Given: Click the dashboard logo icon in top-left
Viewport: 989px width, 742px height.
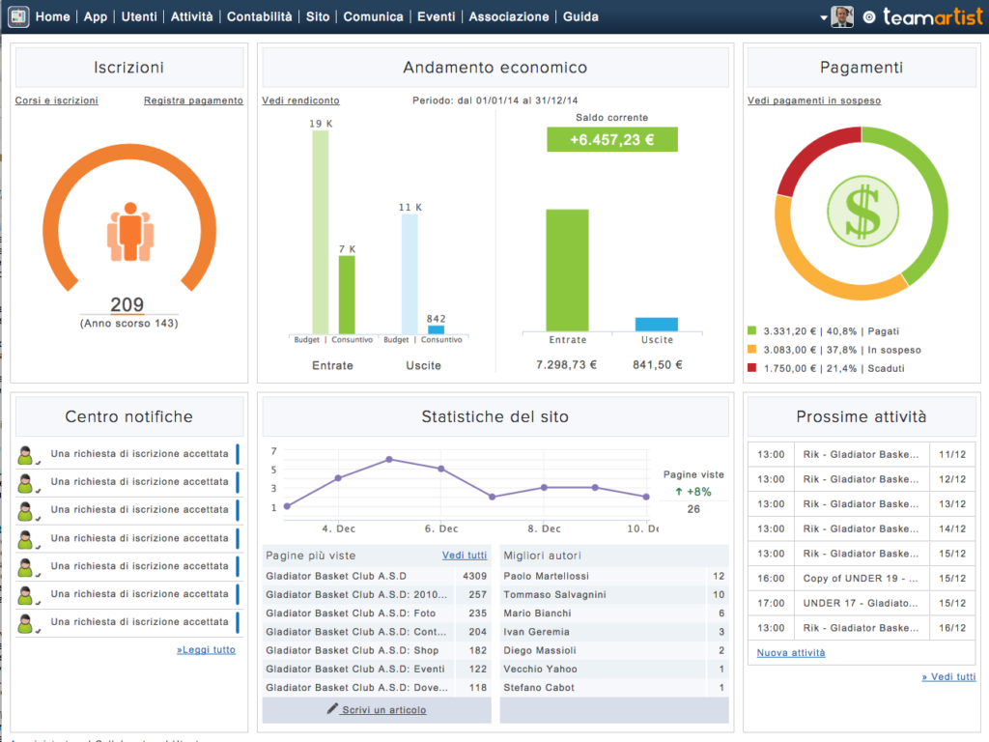Looking at the screenshot, I should 18,16.
